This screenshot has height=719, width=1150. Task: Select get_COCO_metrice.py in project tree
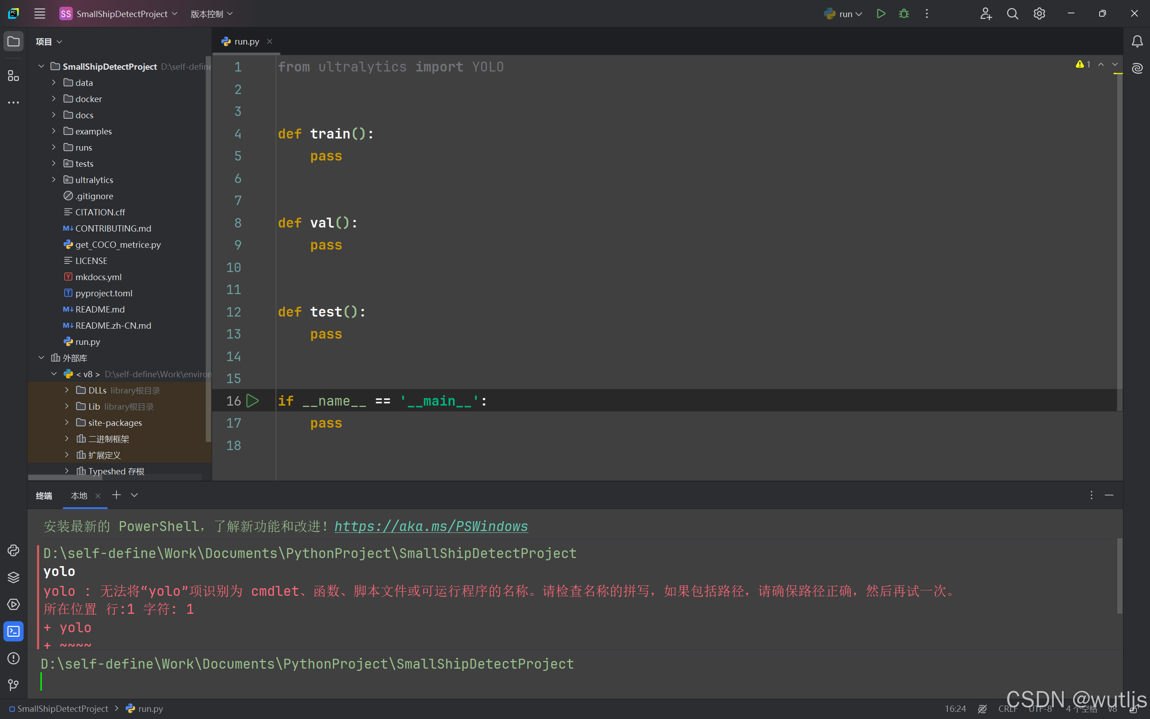tap(118, 245)
